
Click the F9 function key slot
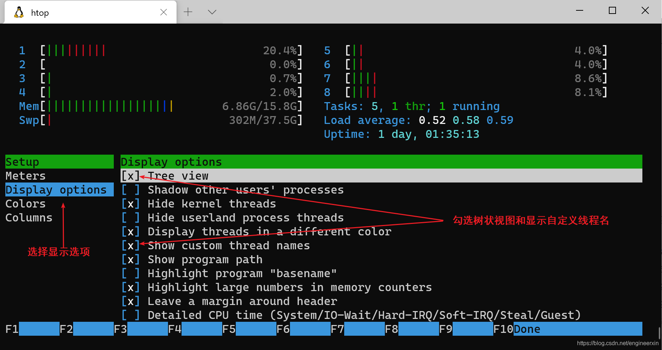click(466, 329)
